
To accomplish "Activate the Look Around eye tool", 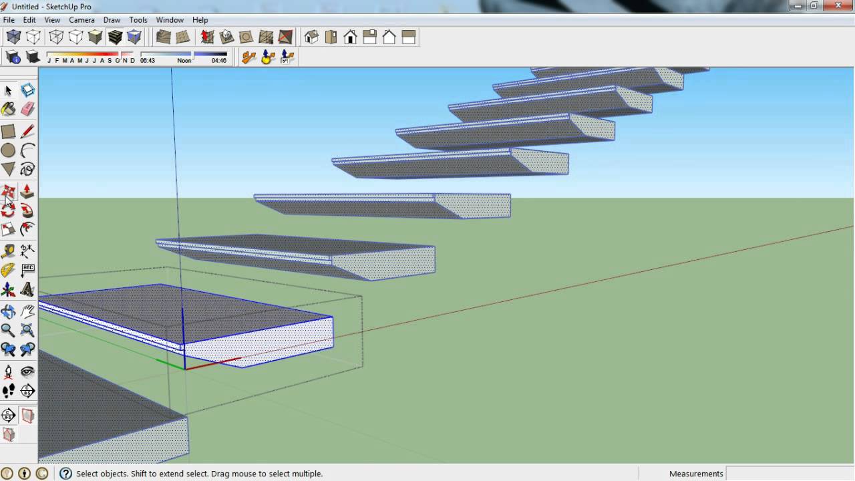I will (27, 371).
